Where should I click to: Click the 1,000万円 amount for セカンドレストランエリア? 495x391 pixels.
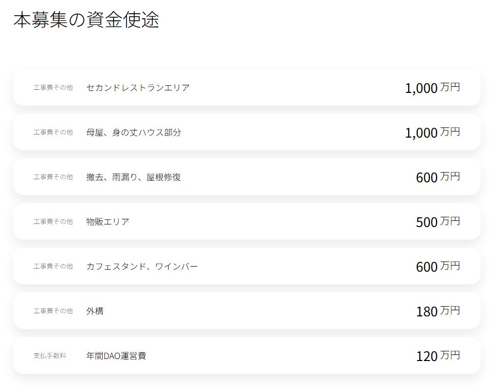(x=432, y=88)
